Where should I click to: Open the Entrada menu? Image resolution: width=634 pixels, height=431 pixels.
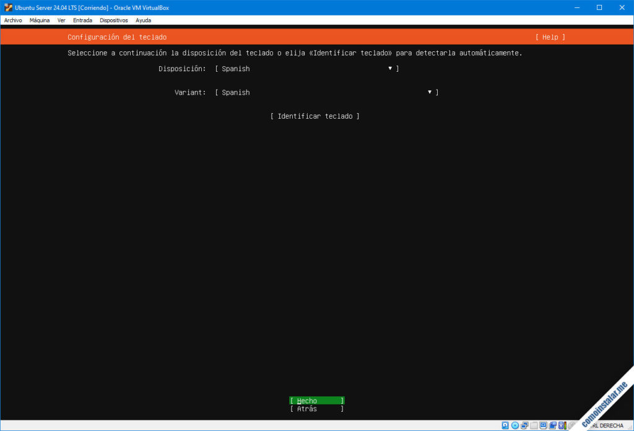point(82,20)
